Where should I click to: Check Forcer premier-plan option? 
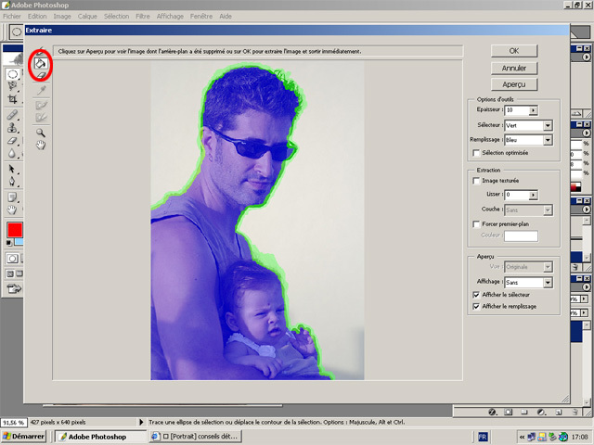[x=476, y=224]
